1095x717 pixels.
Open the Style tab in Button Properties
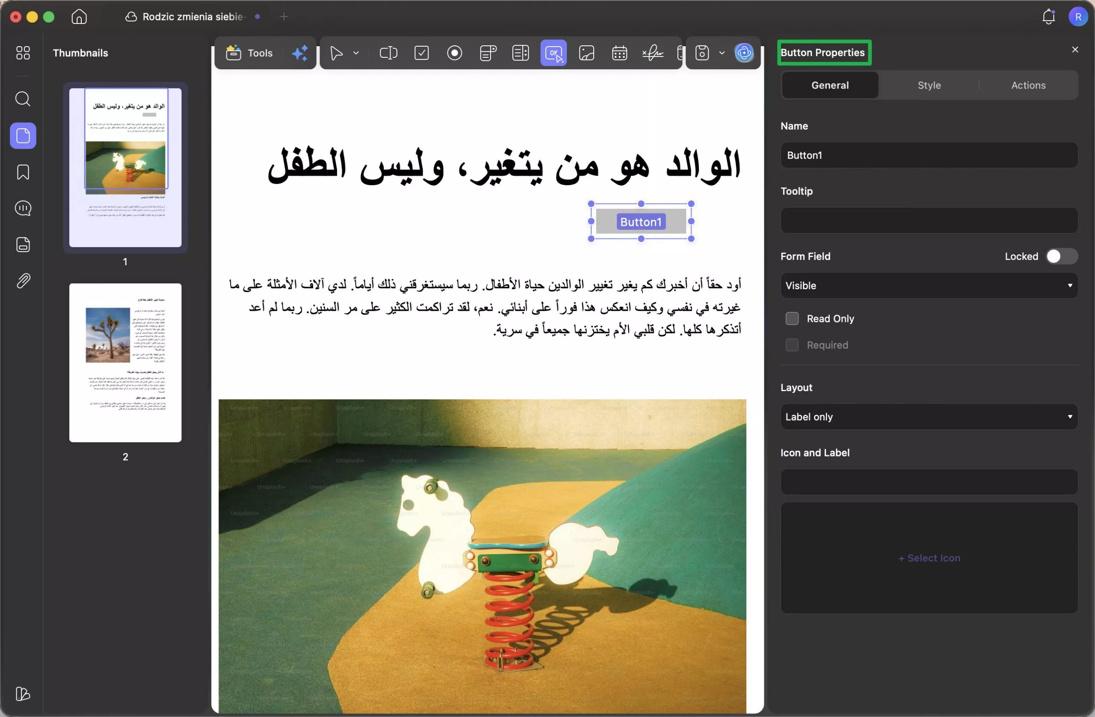(x=929, y=85)
